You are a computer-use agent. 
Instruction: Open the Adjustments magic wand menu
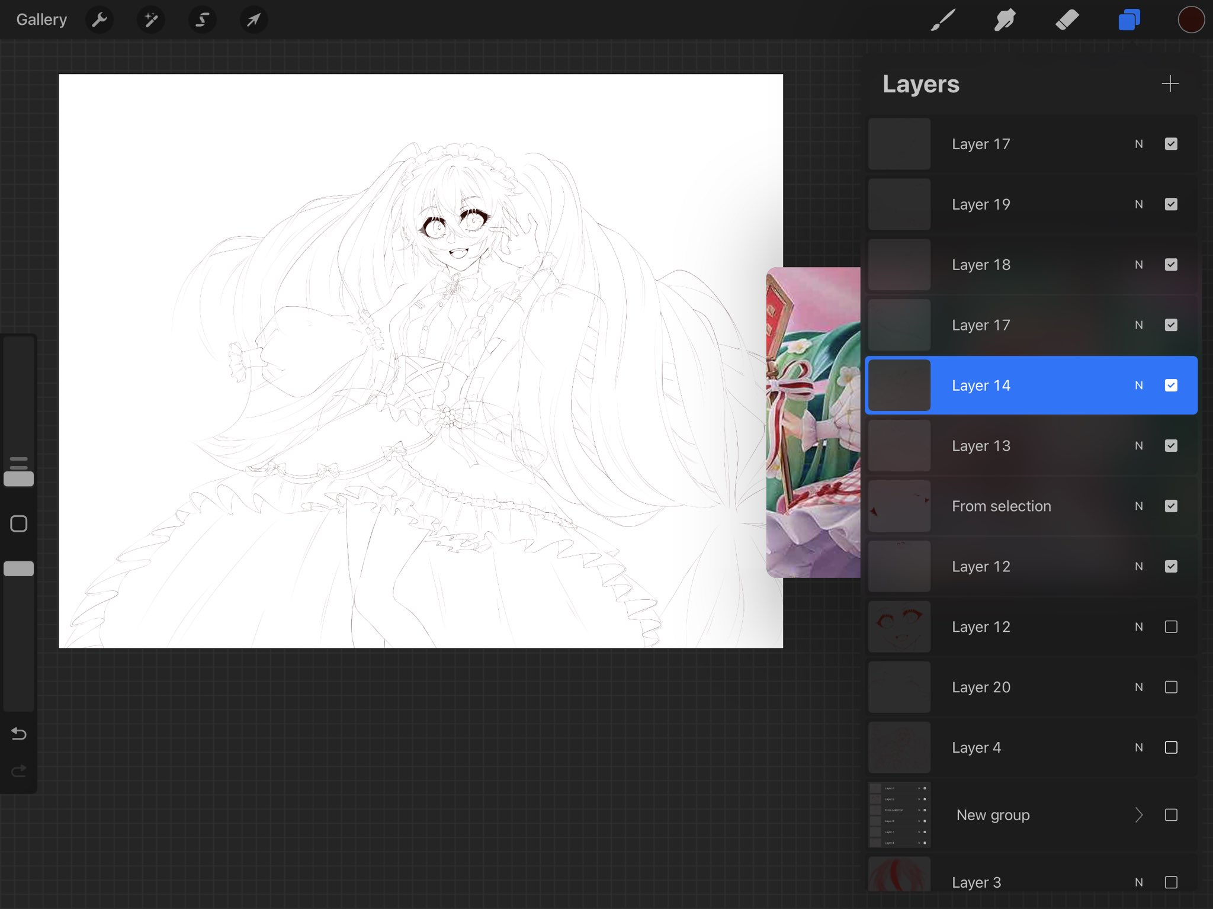[x=151, y=20]
